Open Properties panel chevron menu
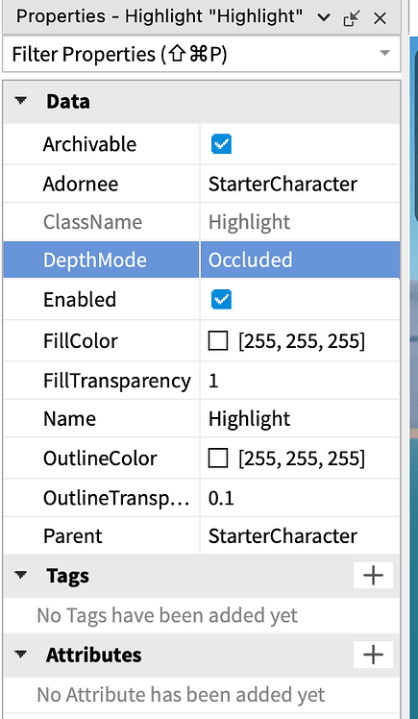418x719 pixels. (324, 18)
